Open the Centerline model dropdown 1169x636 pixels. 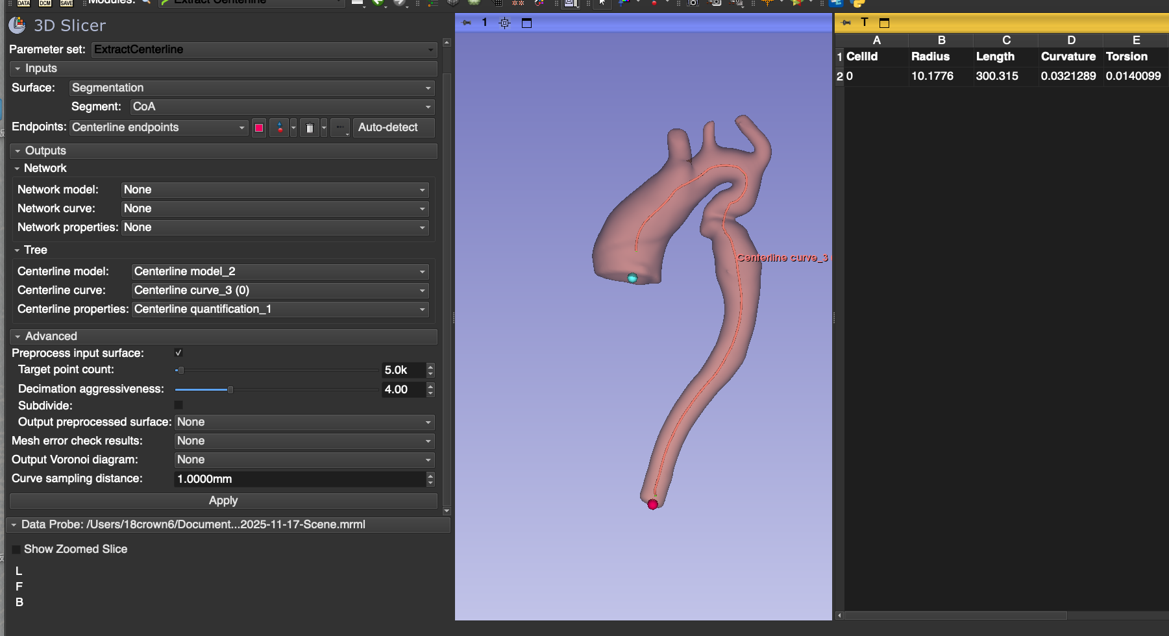[280, 271]
